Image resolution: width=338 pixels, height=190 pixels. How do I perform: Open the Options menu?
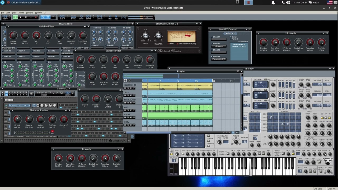29,13
